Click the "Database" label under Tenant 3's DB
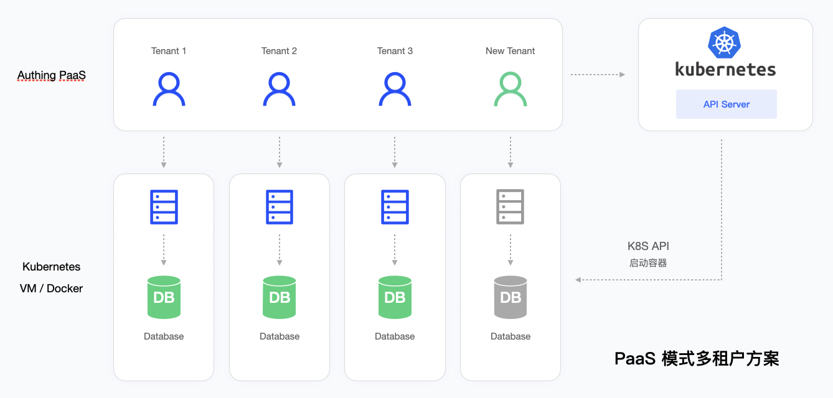The width and height of the screenshot is (833, 398). (395, 336)
